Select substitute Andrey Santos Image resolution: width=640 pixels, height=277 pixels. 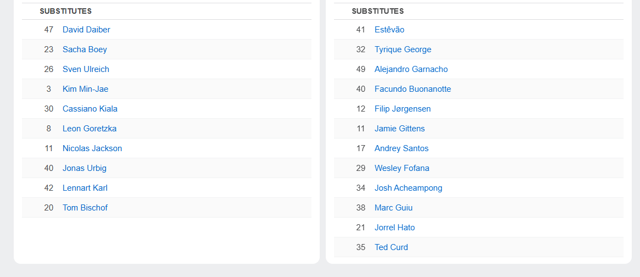[x=402, y=148]
